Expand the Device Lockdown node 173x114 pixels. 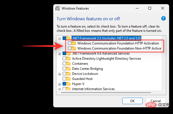coord(60,74)
